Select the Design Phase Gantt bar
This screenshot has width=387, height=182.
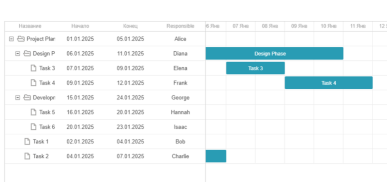pos(274,54)
